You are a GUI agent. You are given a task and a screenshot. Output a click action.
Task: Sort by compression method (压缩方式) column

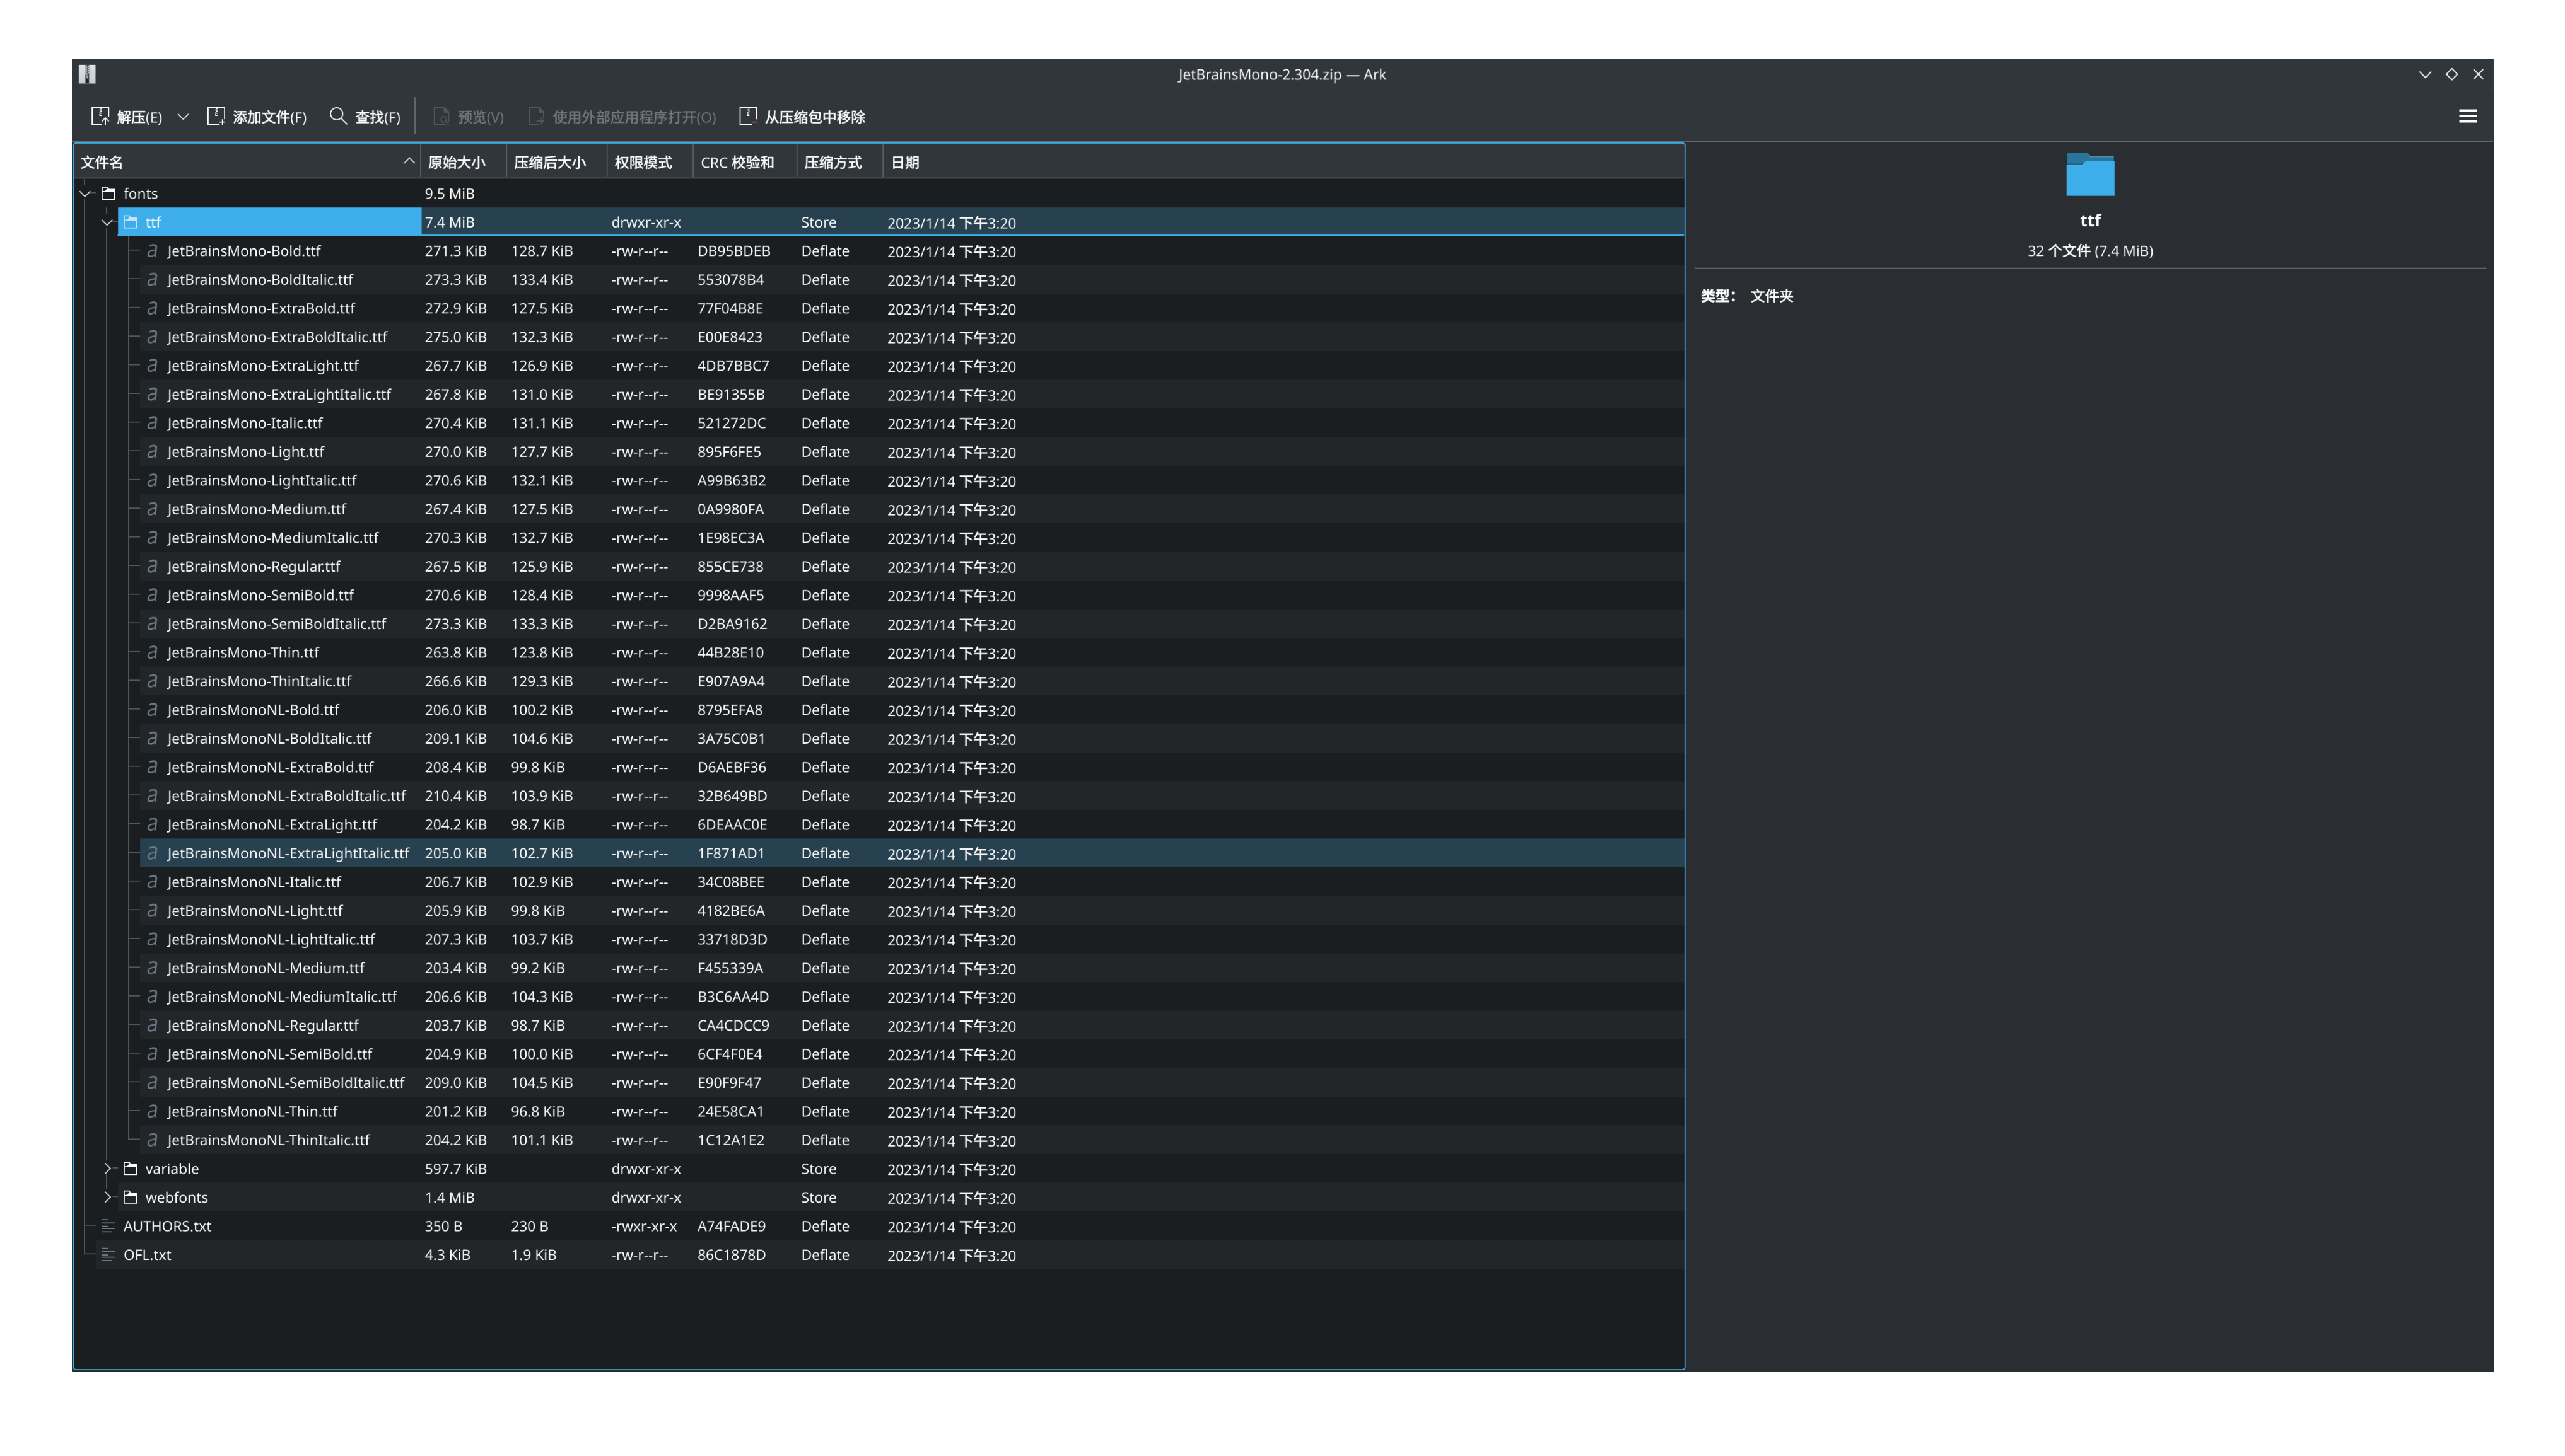pyautogui.click(x=839, y=162)
